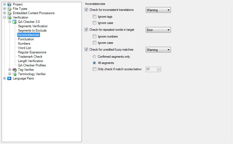This screenshot has width=233, height=144.
Task: Select Regular Expressions in the tree
Action: 32,52
